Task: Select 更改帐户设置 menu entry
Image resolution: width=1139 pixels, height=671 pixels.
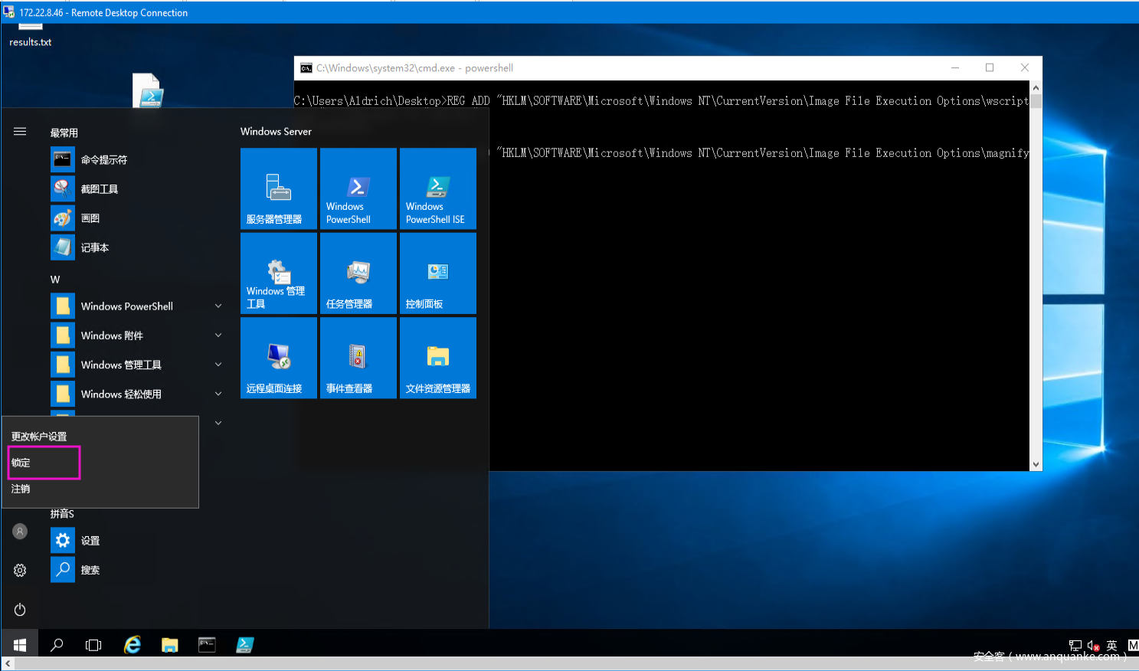Action: click(x=39, y=437)
